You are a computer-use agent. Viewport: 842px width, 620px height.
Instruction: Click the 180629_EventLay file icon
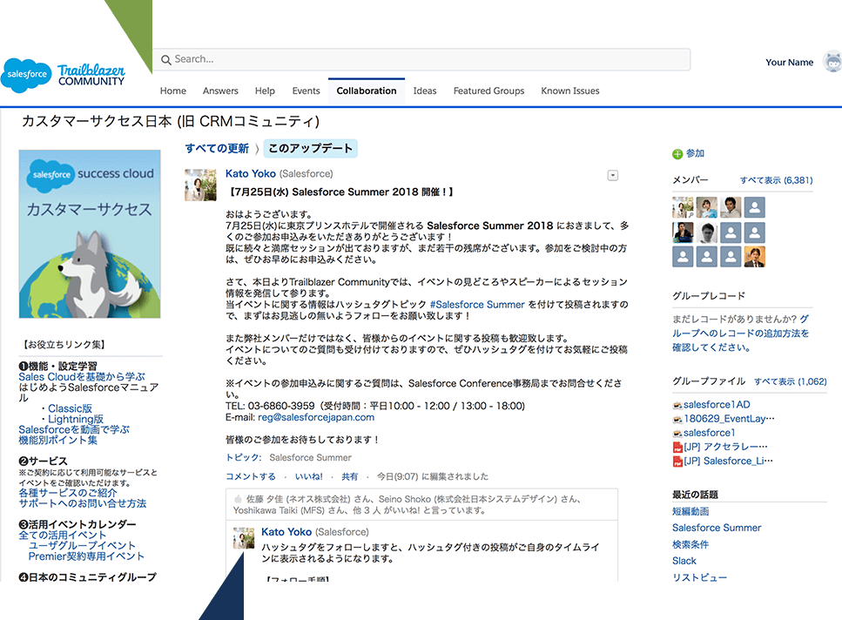coord(677,419)
